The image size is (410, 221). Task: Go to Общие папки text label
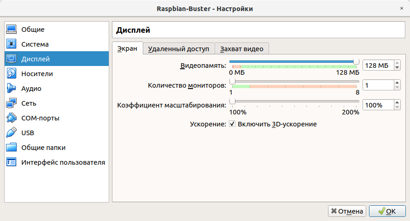tap(43, 148)
